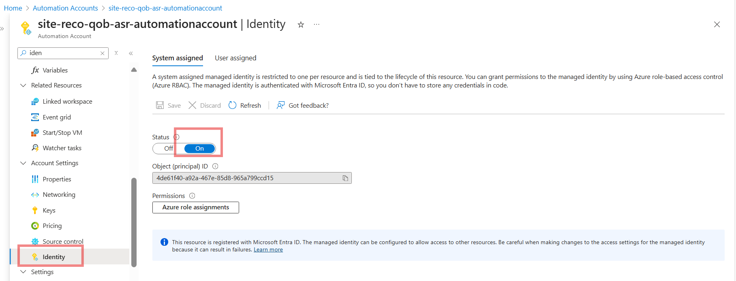Screen dimensions: 736x281
Task: Refresh the identity page
Action: tap(245, 105)
